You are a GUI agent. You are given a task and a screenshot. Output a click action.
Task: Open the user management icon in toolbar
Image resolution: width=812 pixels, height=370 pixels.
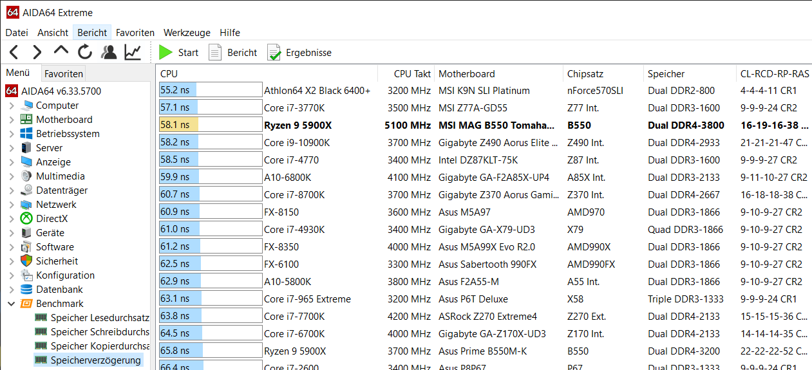pos(109,52)
